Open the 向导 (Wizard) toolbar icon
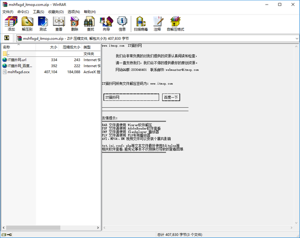 click(x=106, y=23)
